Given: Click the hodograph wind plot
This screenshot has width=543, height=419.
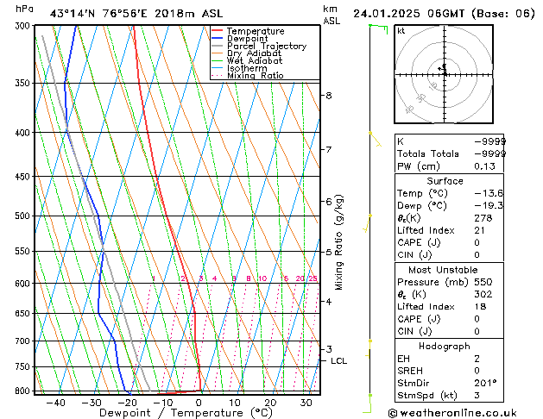Looking at the screenshot, I should pos(444,74).
